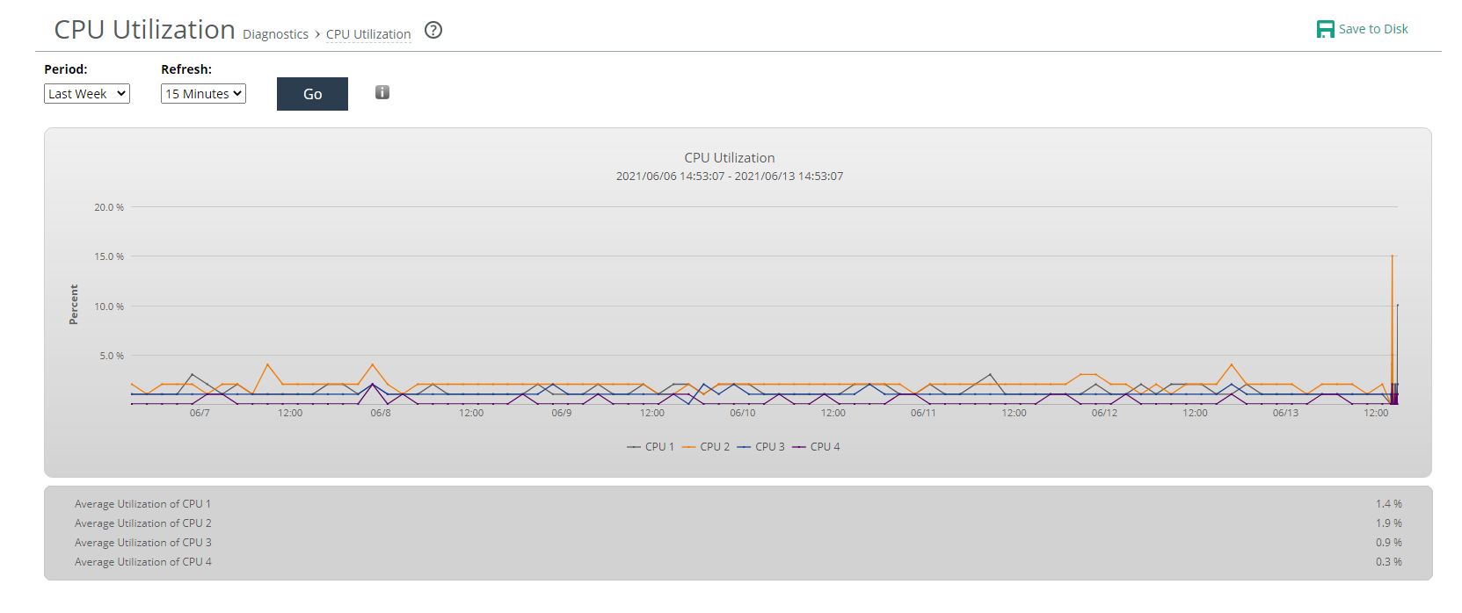Expand the Last Week selector

click(86, 93)
